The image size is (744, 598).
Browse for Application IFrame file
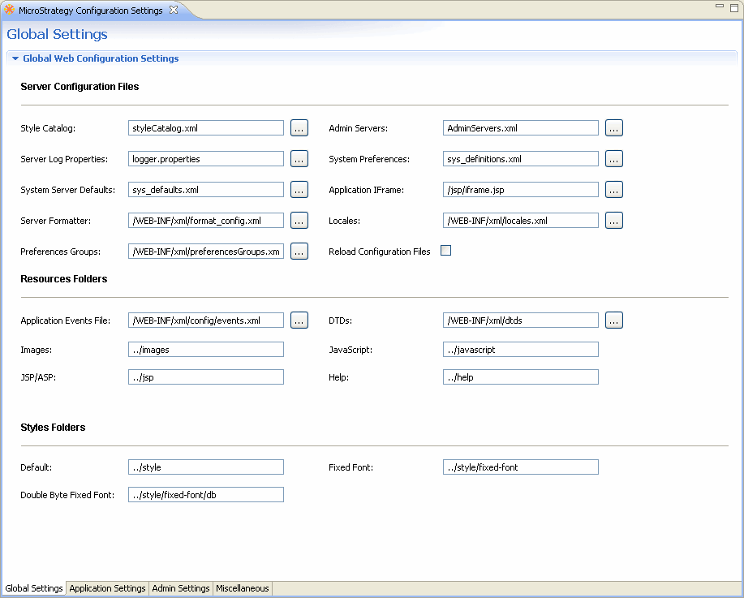[614, 189]
